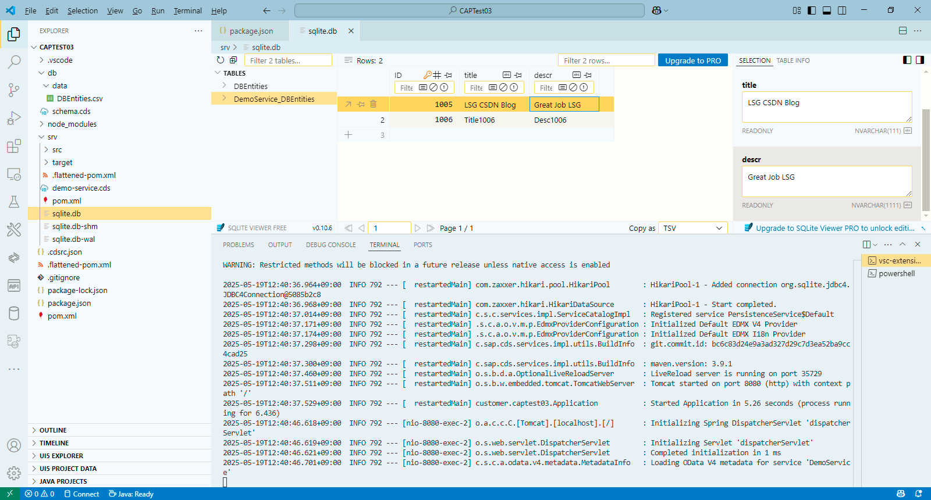Image resolution: width=931 pixels, height=500 pixels.
Task: Click the Filter 2 tables input
Action: (288, 60)
